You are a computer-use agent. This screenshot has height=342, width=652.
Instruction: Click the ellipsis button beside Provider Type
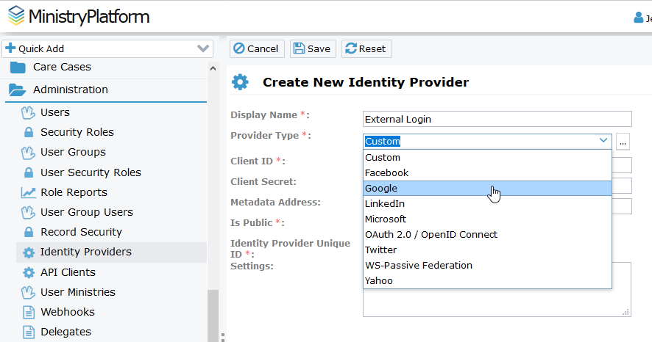623,142
